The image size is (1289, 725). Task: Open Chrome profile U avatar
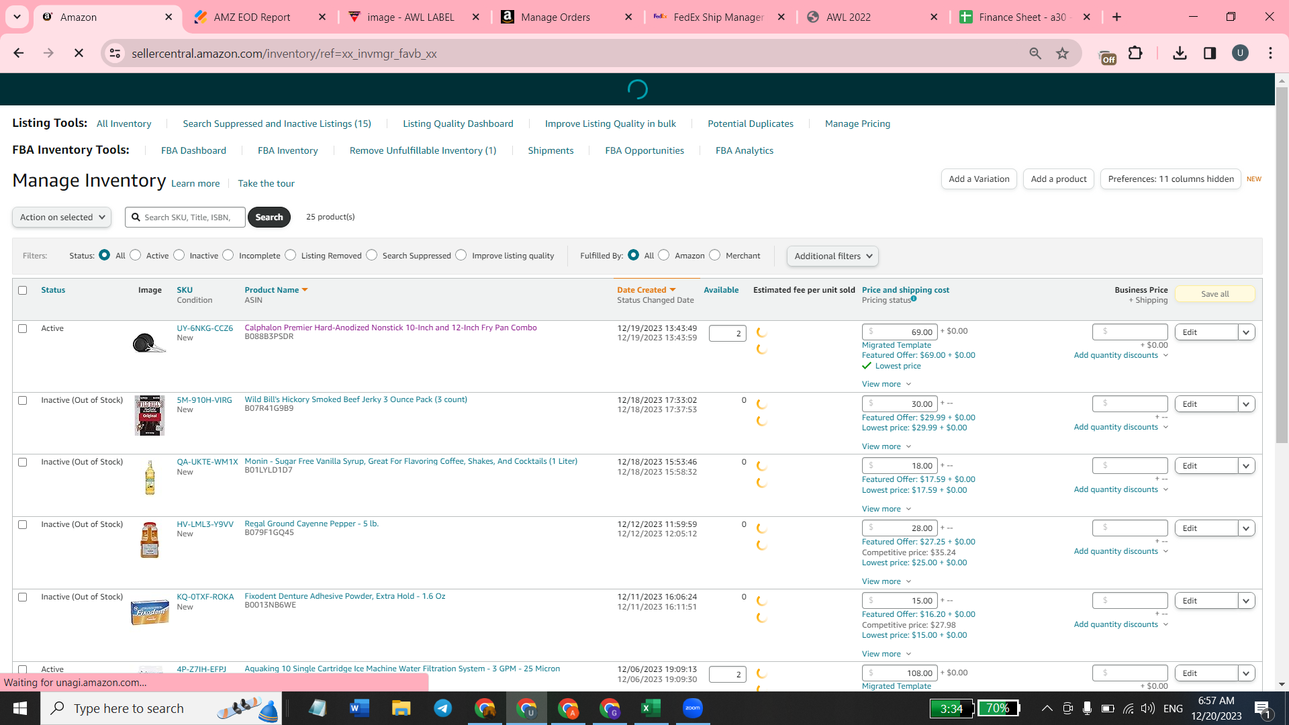pos(1240,53)
